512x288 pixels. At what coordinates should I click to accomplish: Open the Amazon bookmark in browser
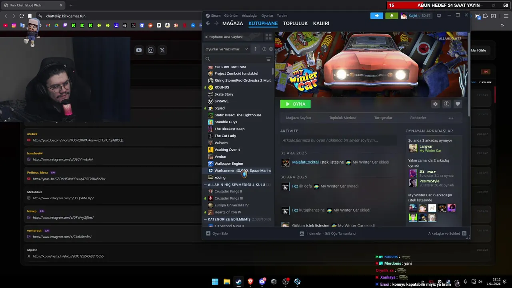click(167, 25)
